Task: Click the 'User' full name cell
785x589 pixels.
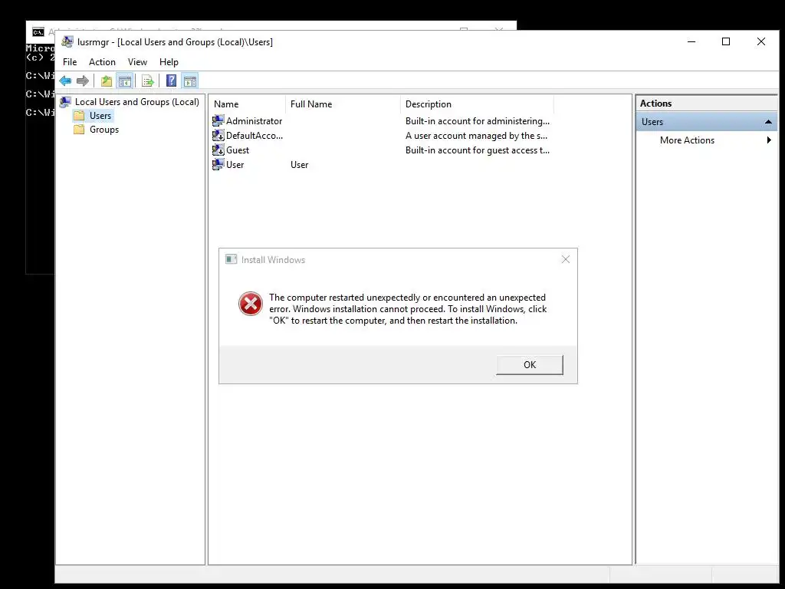Action: pyautogui.click(x=300, y=164)
